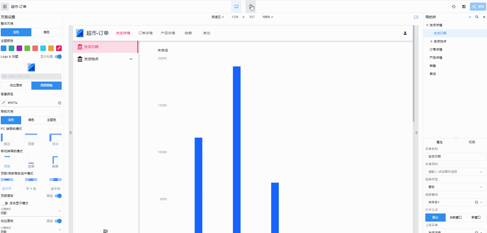
Task: Click right canvas resize grip handle
Action: coord(416,133)
